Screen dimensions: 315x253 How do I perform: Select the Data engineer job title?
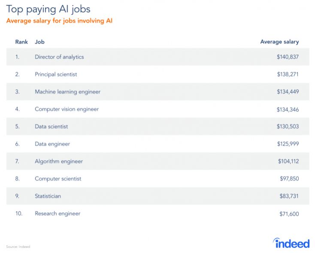52,144
